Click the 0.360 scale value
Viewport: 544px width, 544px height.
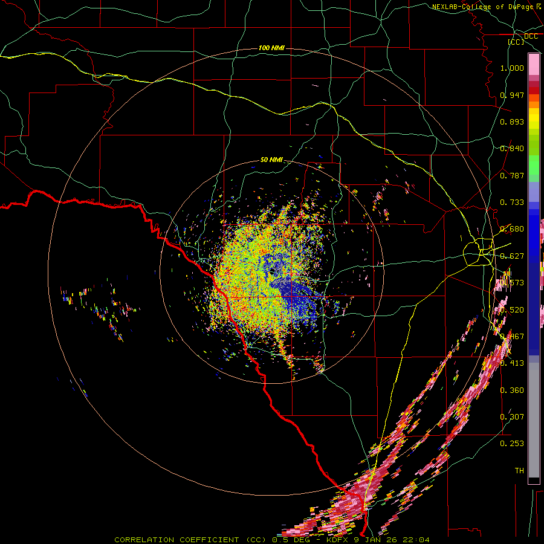click(x=512, y=390)
